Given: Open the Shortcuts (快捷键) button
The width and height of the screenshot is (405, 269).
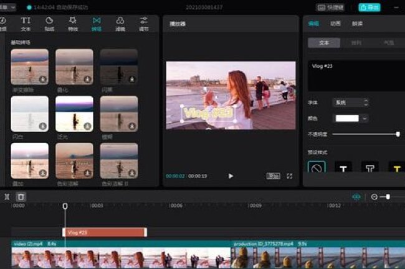Looking at the screenshot, I should (x=330, y=7).
